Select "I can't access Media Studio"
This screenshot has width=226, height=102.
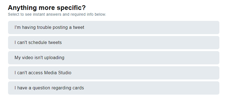coord(114,73)
